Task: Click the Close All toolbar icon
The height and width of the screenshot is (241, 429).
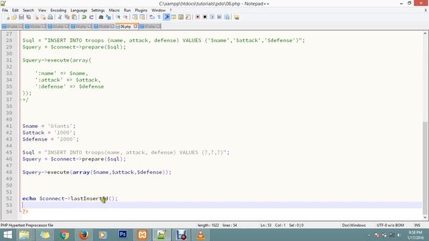Action: [43, 17]
